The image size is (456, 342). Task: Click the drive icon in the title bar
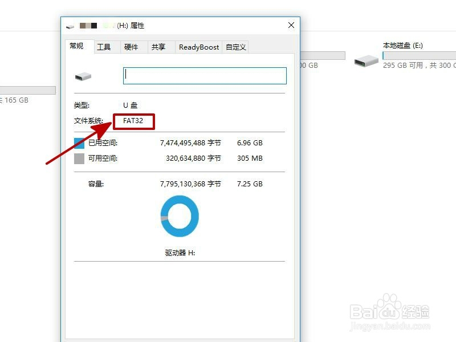click(70, 25)
